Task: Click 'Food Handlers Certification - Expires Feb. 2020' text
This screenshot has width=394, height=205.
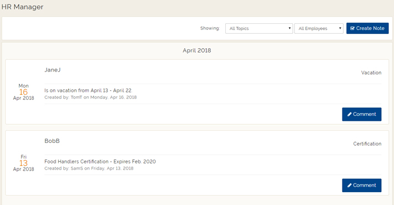Action: click(x=100, y=162)
